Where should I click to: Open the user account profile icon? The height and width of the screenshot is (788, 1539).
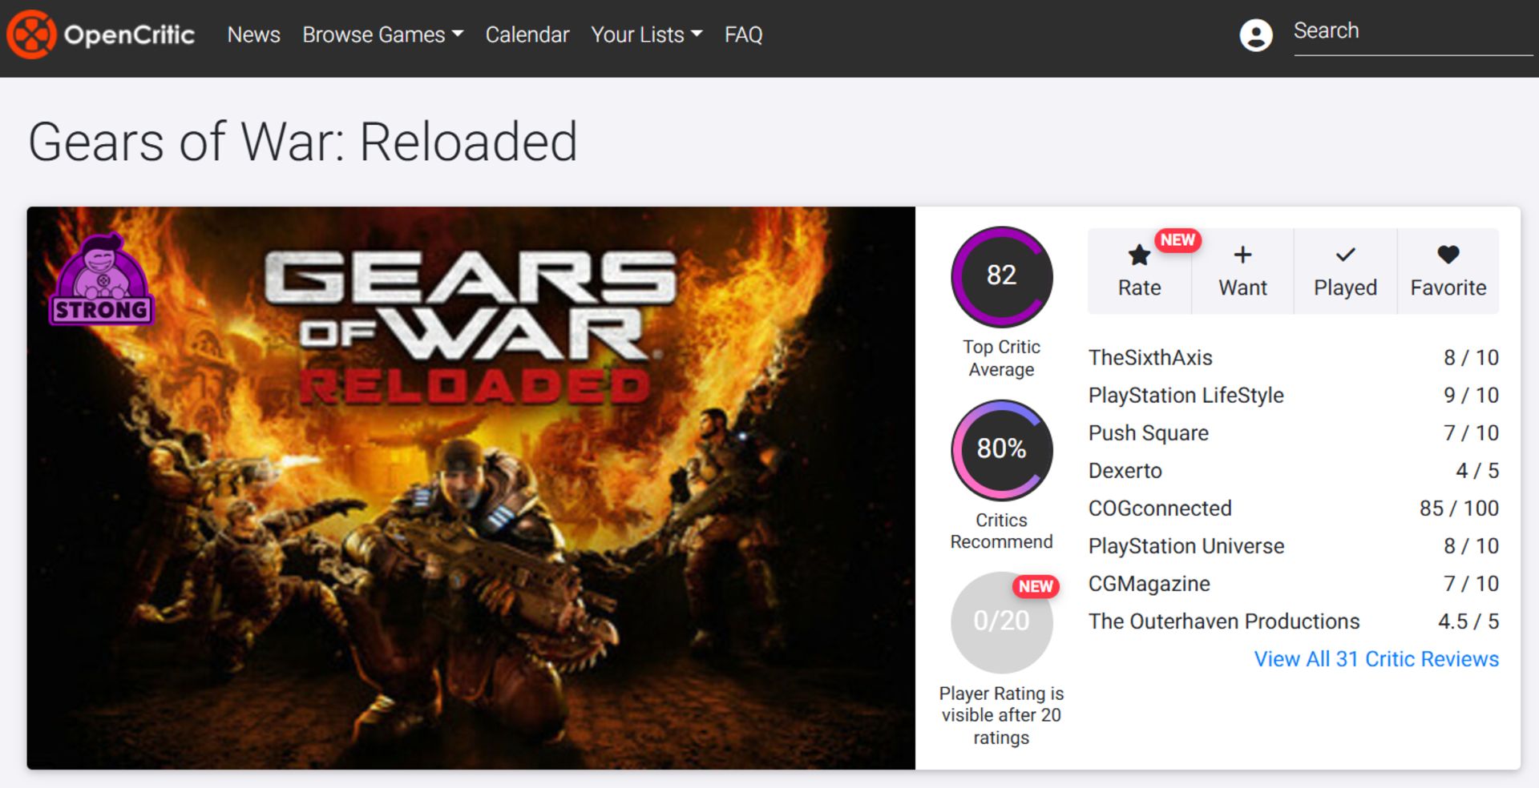tap(1255, 35)
